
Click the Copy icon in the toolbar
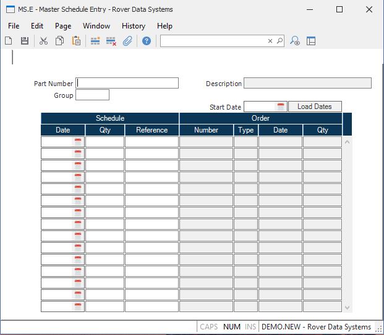tap(59, 41)
